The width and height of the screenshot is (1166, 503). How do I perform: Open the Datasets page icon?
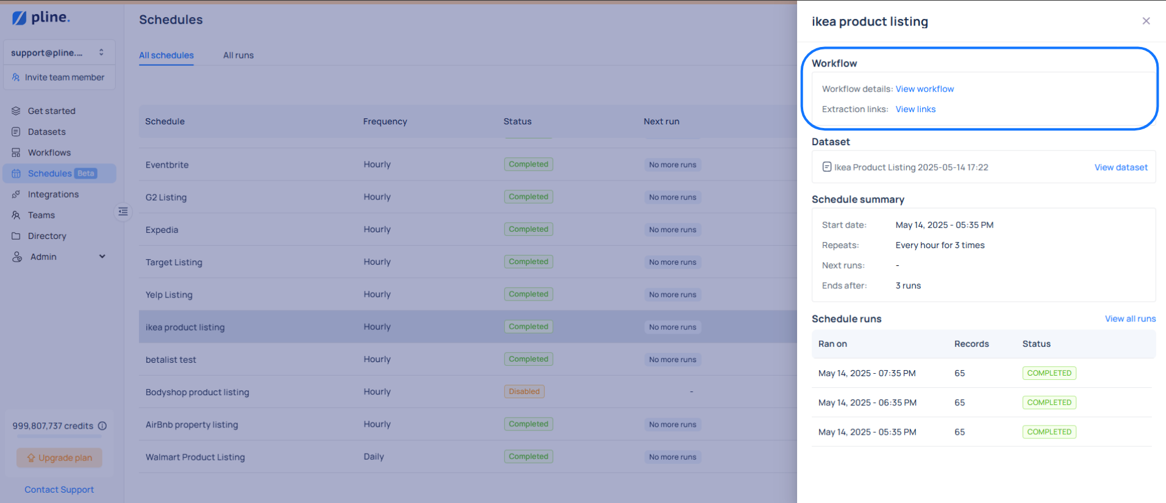(x=16, y=132)
